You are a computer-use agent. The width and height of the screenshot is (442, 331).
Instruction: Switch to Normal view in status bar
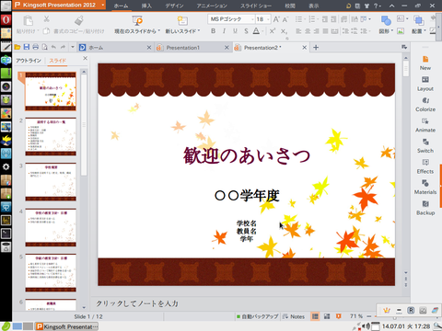315,316
